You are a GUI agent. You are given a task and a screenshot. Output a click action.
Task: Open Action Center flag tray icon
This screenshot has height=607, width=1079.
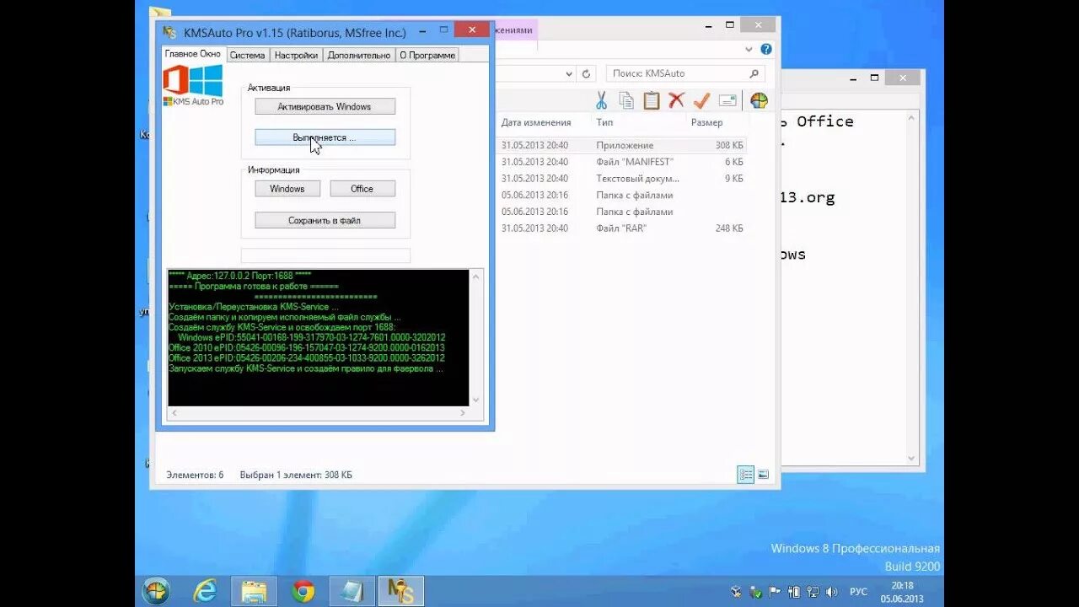pyautogui.click(x=775, y=592)
